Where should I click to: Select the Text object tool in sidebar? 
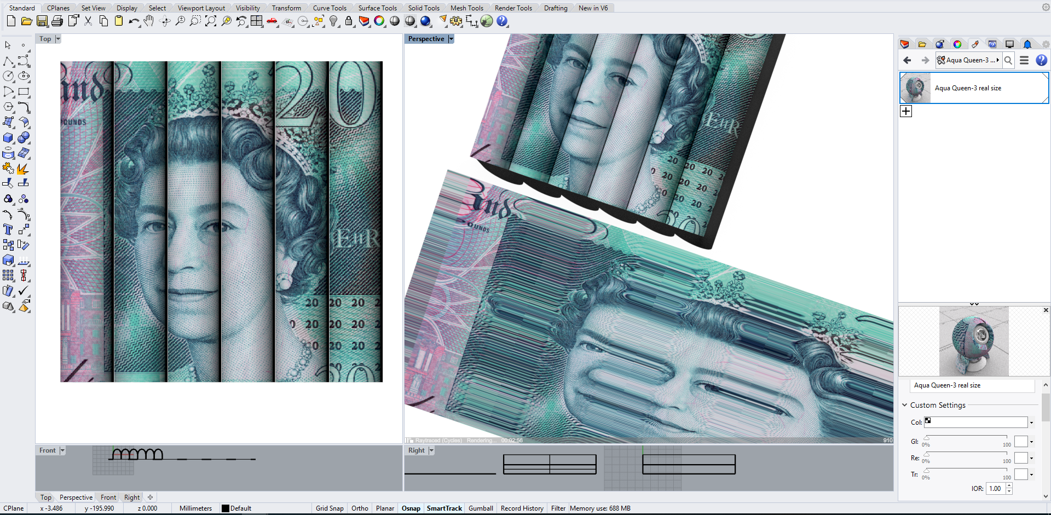coord(8,229)
